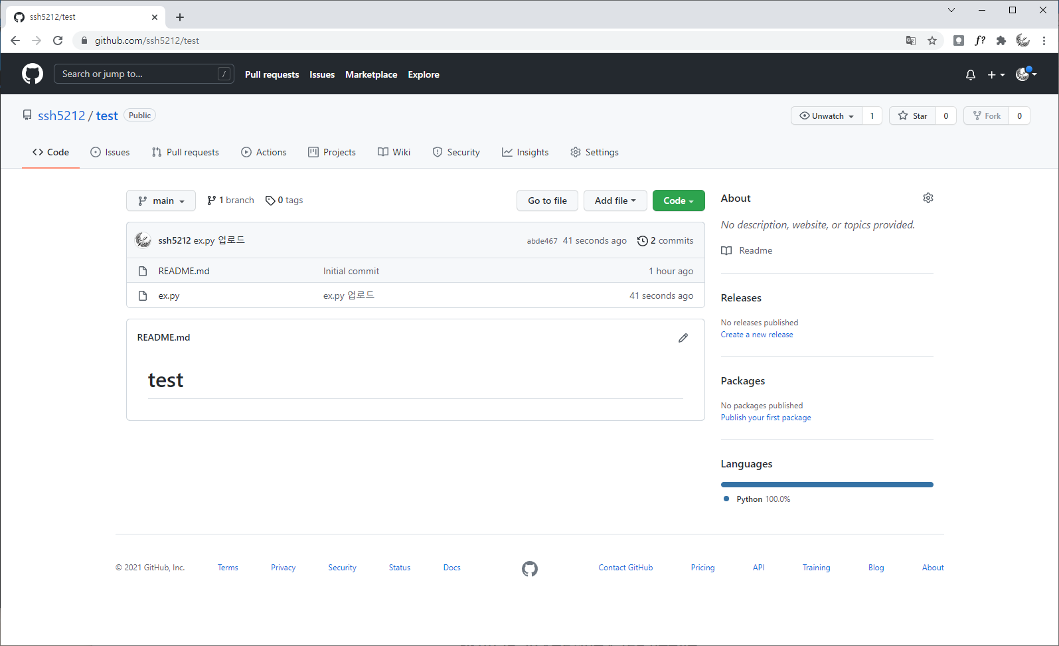View the 1 branch link
The width and height of the screenshot is (1059, 646).
click(x=230, y=200)
